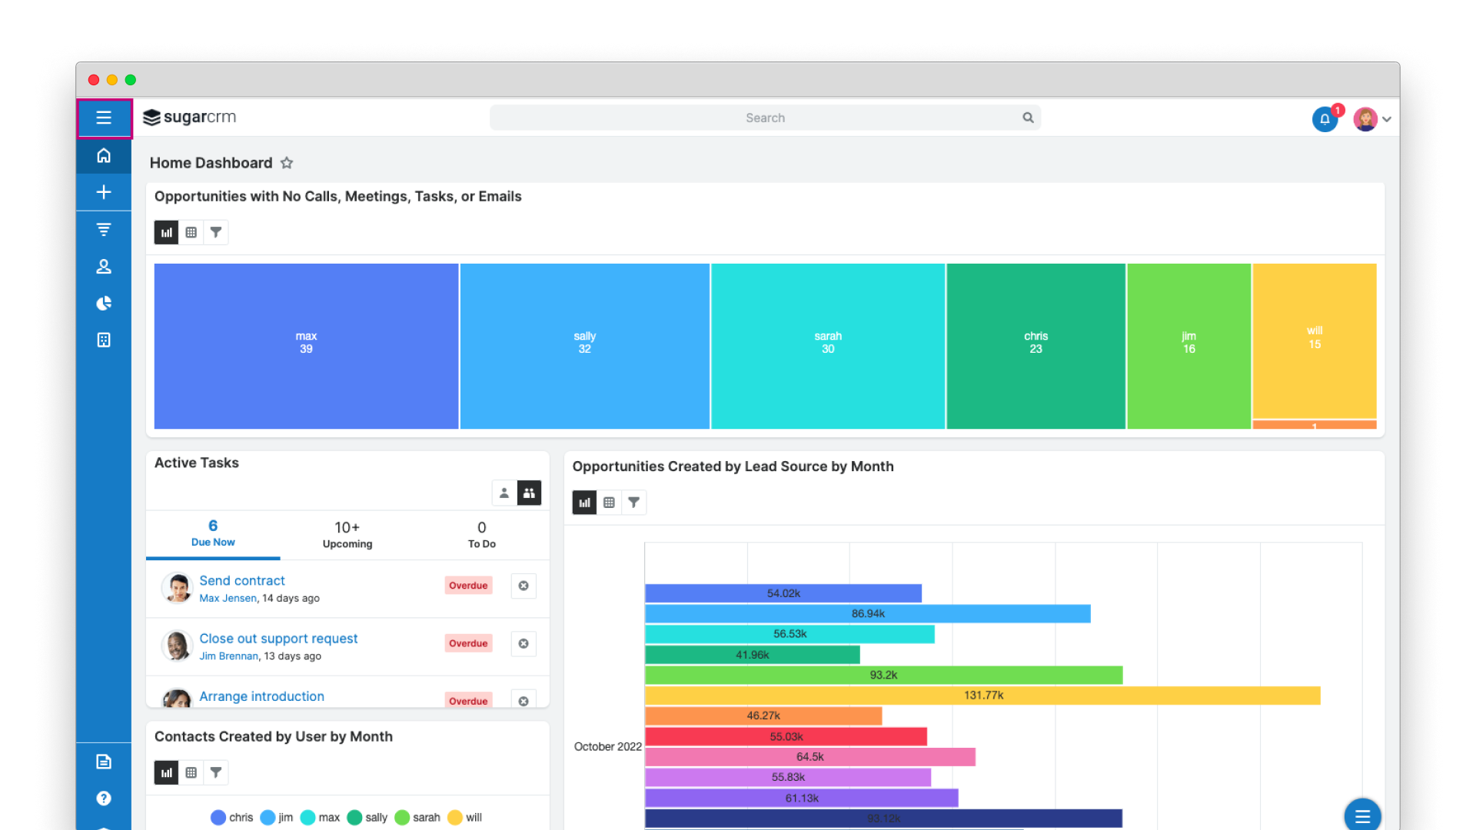The height and width of the screenshot is (830, 1476).
Task: Click the notifications bell icon
Action: 1325,119
